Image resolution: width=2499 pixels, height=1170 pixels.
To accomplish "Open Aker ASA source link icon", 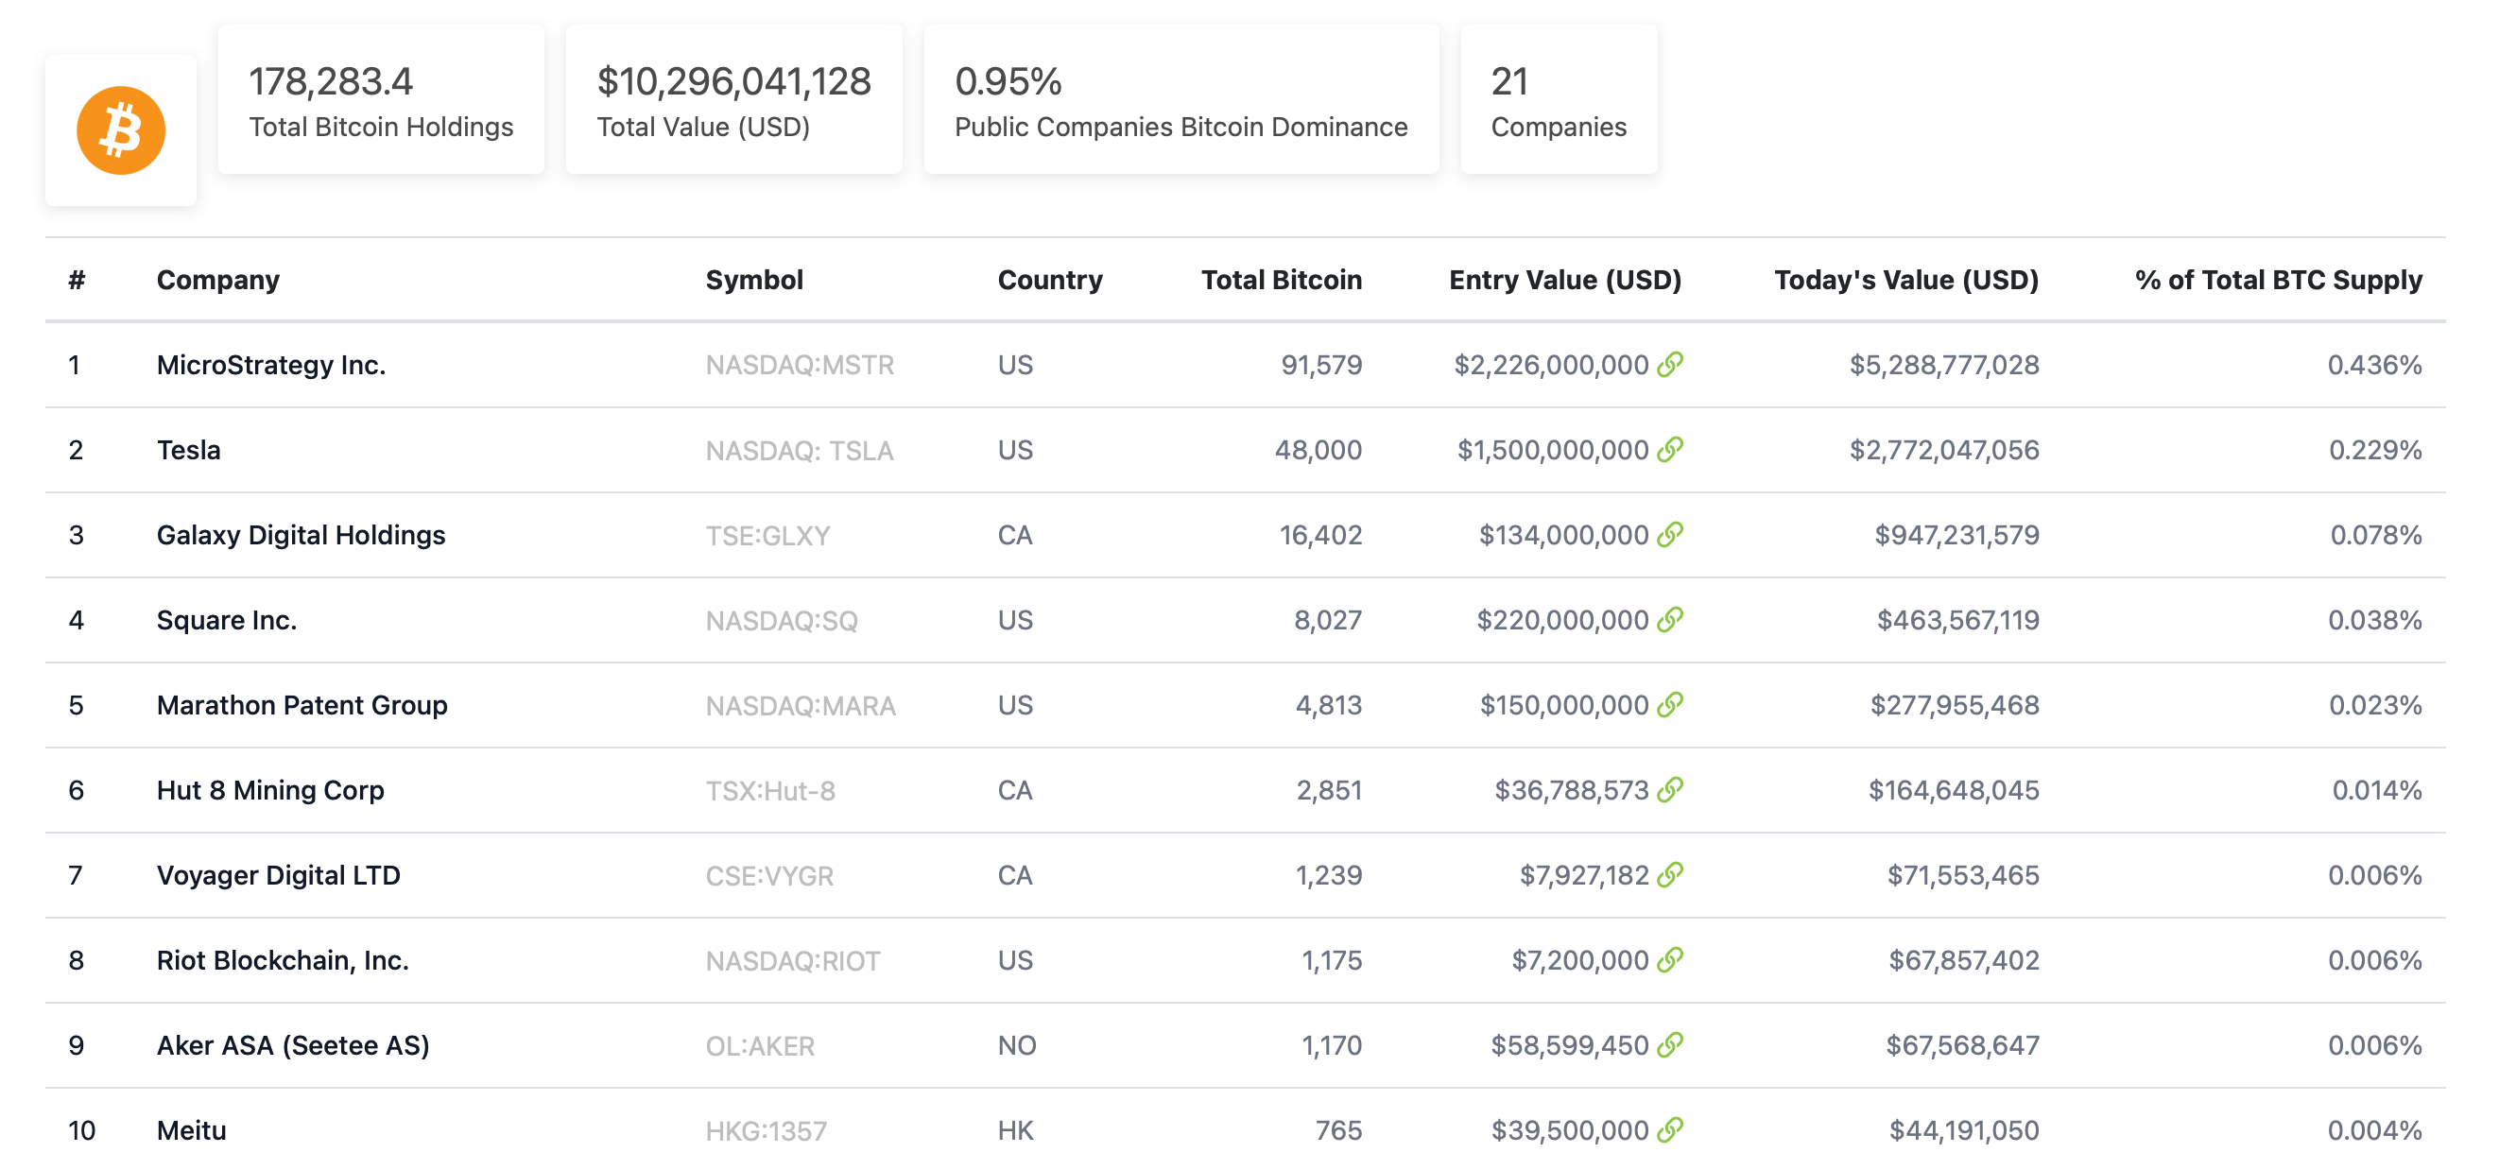I will click(x=1669, y=1045).
